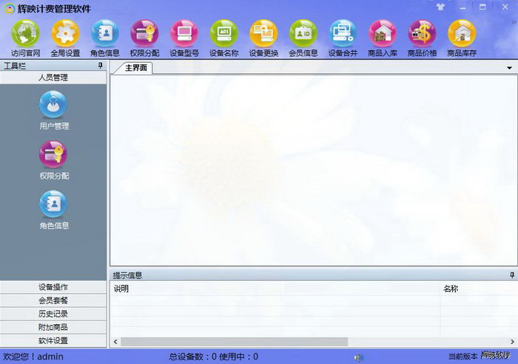Select the 设备型号 toolbar icon
The image size is (518, 364).
[184, 34]
